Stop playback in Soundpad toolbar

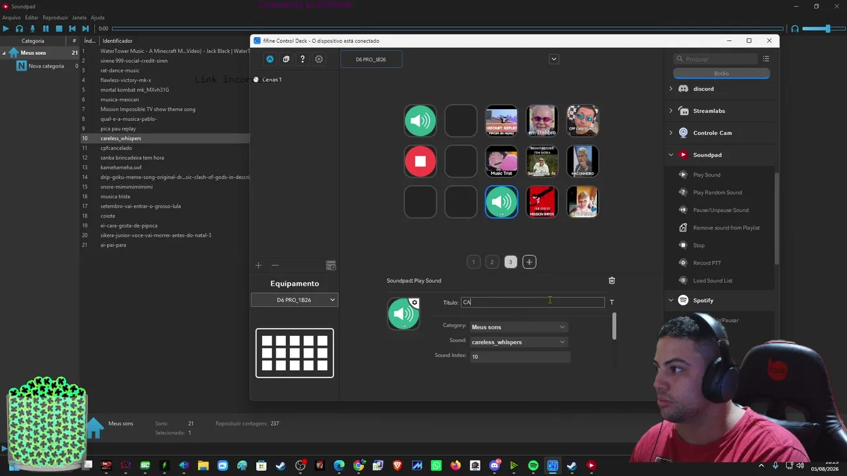pyautogui.click(x=59, y=28)
